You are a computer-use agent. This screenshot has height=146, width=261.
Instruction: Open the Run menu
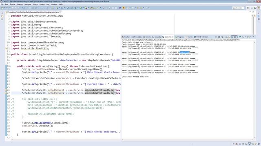pyautogui.click(x=48, y=4)
